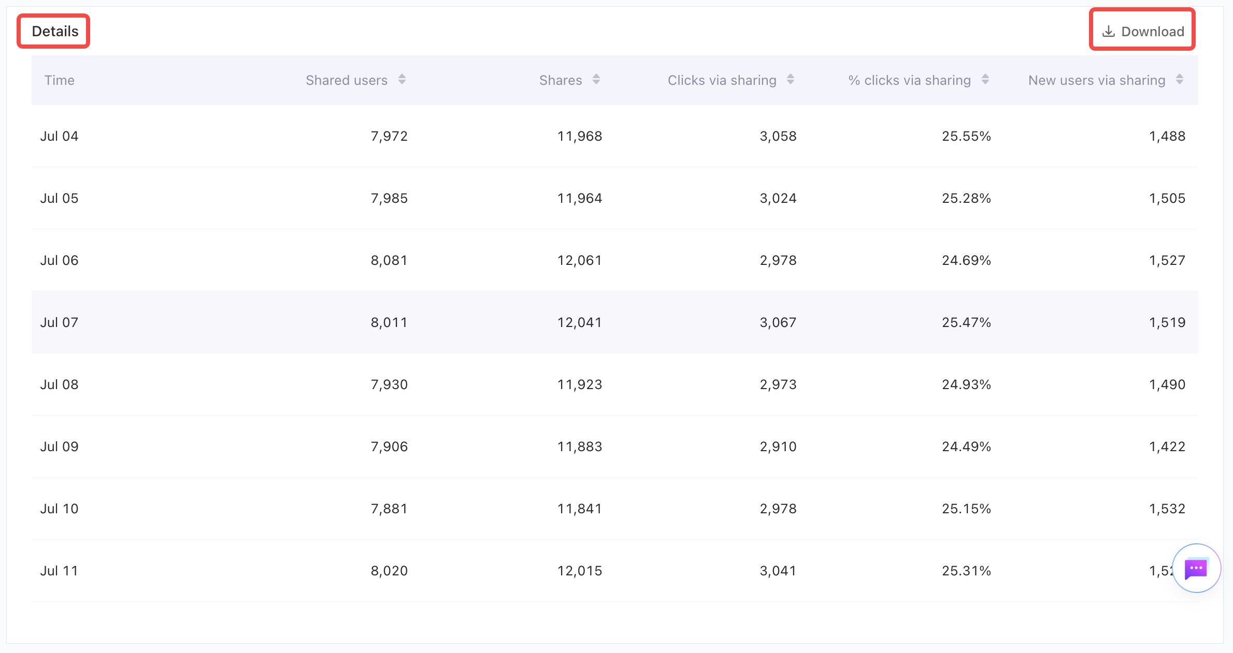Click clicks value 3,041
1233x653 pixels.
(x=778, y=571)
